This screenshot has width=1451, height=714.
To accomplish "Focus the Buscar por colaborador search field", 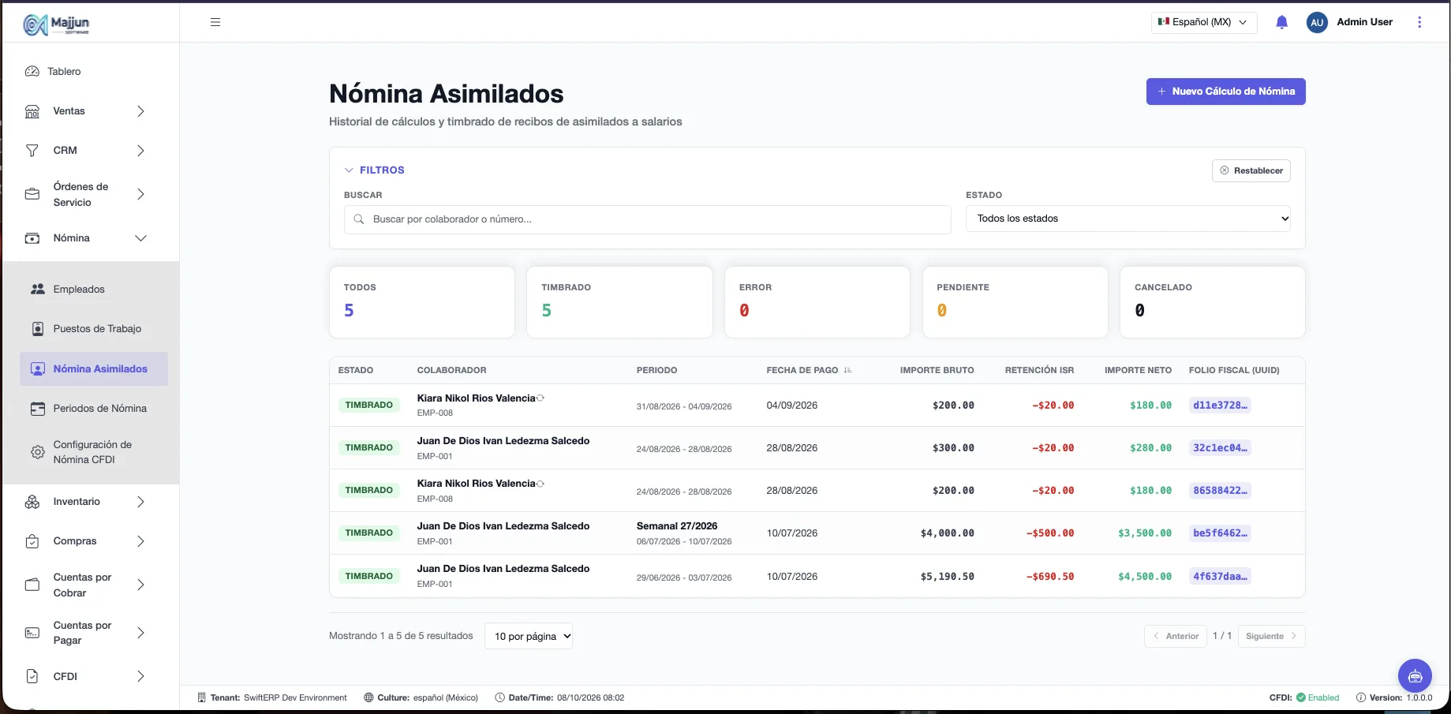I will 648,219.
